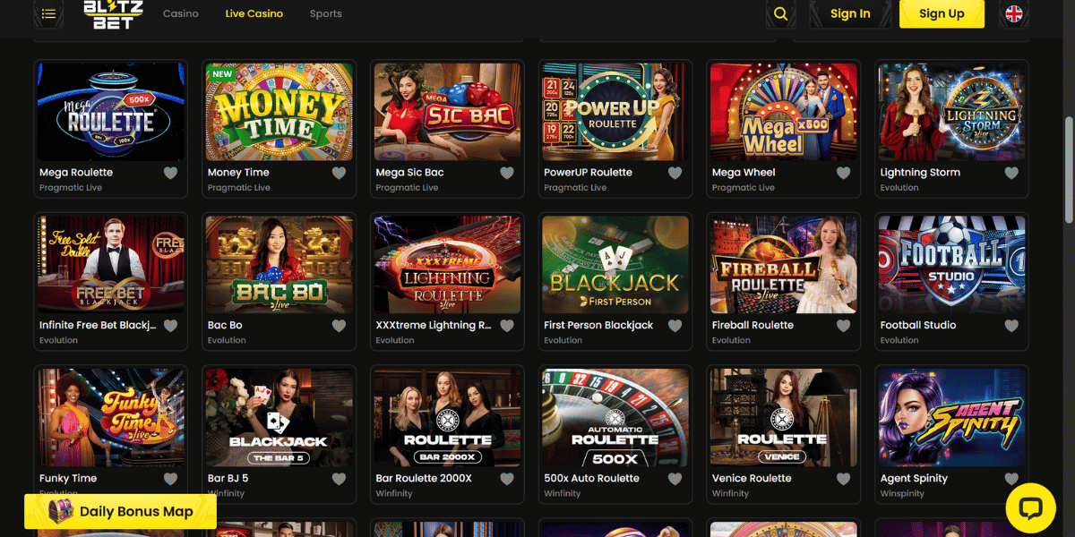Viewport: 1075px width, 537px height.
Task: Favorite PowerUP Roulette with heart icon
Action: (675, 173)
